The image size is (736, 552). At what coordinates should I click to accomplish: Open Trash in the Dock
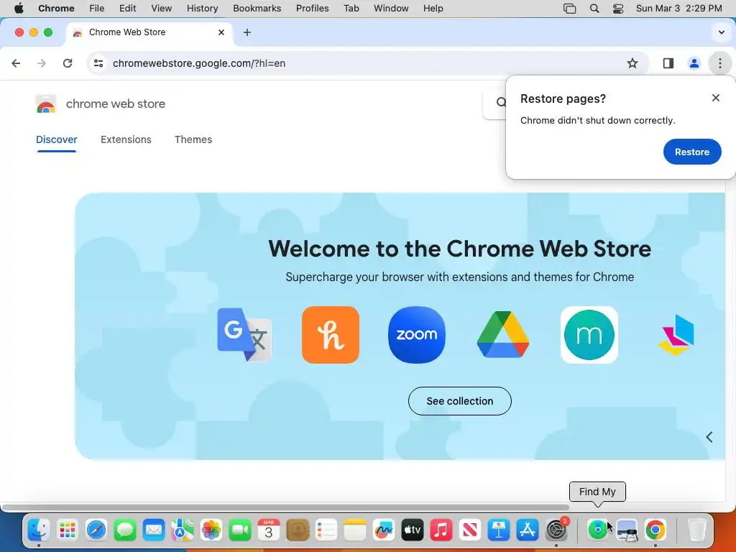pos(697,530)
